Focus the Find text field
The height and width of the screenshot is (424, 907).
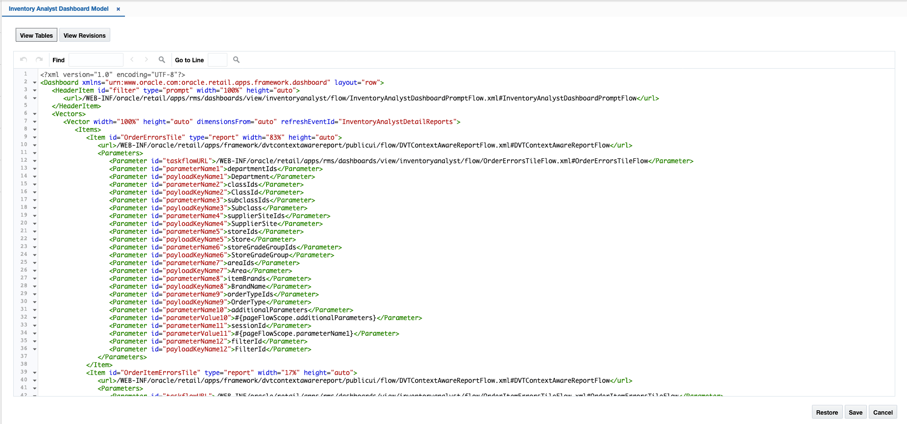tap(96, 60)
